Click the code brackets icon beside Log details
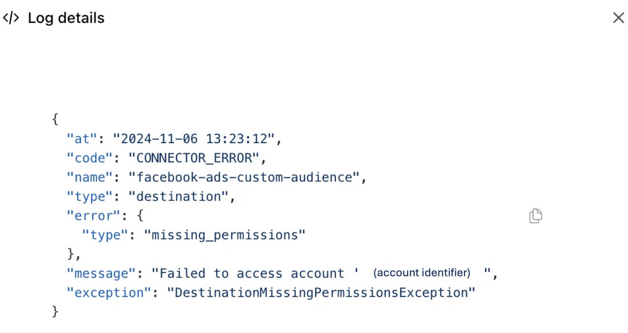Viewport: 628px width, 333px height. (x=11, y=18)
